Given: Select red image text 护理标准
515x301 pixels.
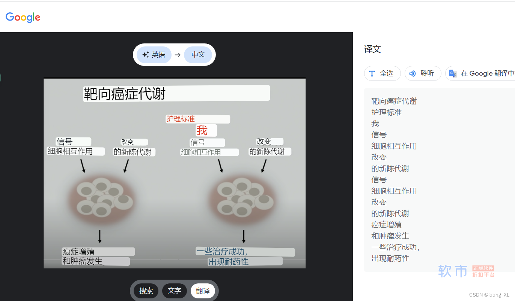Looking at the screenshot, I should tap(181, 119).
